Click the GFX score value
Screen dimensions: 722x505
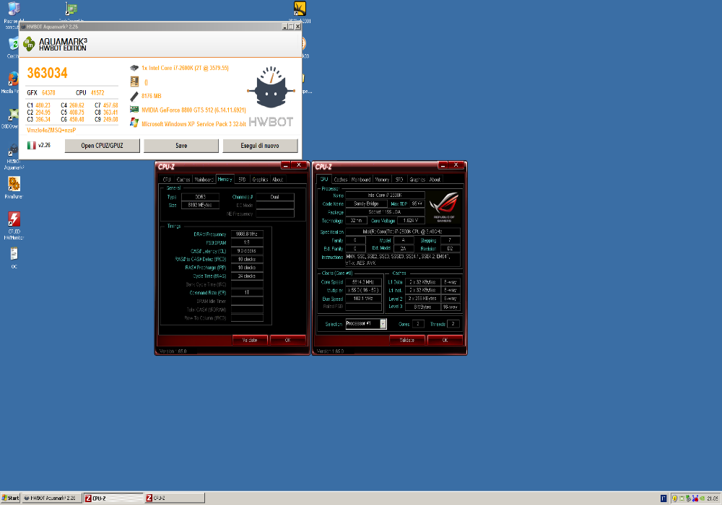[49, 93]
